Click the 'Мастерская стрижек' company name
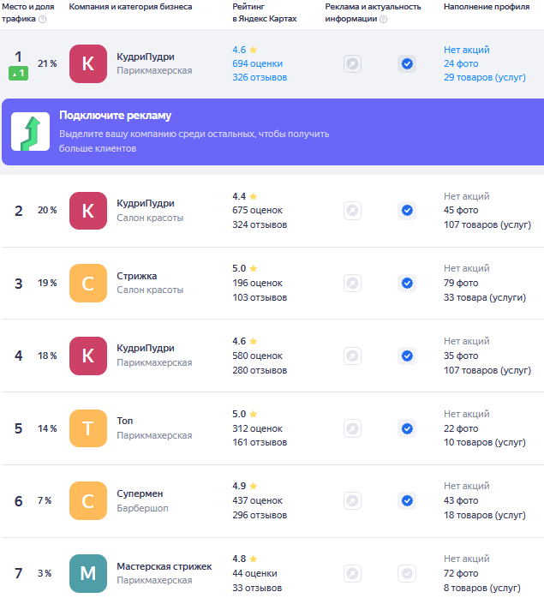Image resolution: width=544 pixels, height=604 pixels. click(164, 566)
